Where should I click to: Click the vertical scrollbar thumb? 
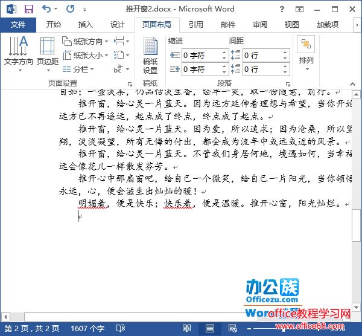[356, 225]
